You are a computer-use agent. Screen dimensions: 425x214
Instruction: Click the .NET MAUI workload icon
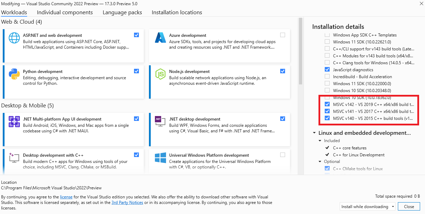click(14, 121)
